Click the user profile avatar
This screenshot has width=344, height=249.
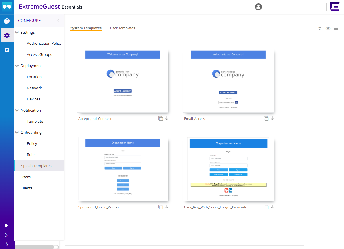[x=258, y=7]
